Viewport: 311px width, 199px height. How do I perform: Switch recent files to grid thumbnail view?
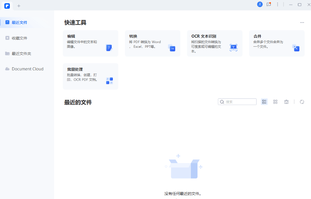(x=275, y=102)
